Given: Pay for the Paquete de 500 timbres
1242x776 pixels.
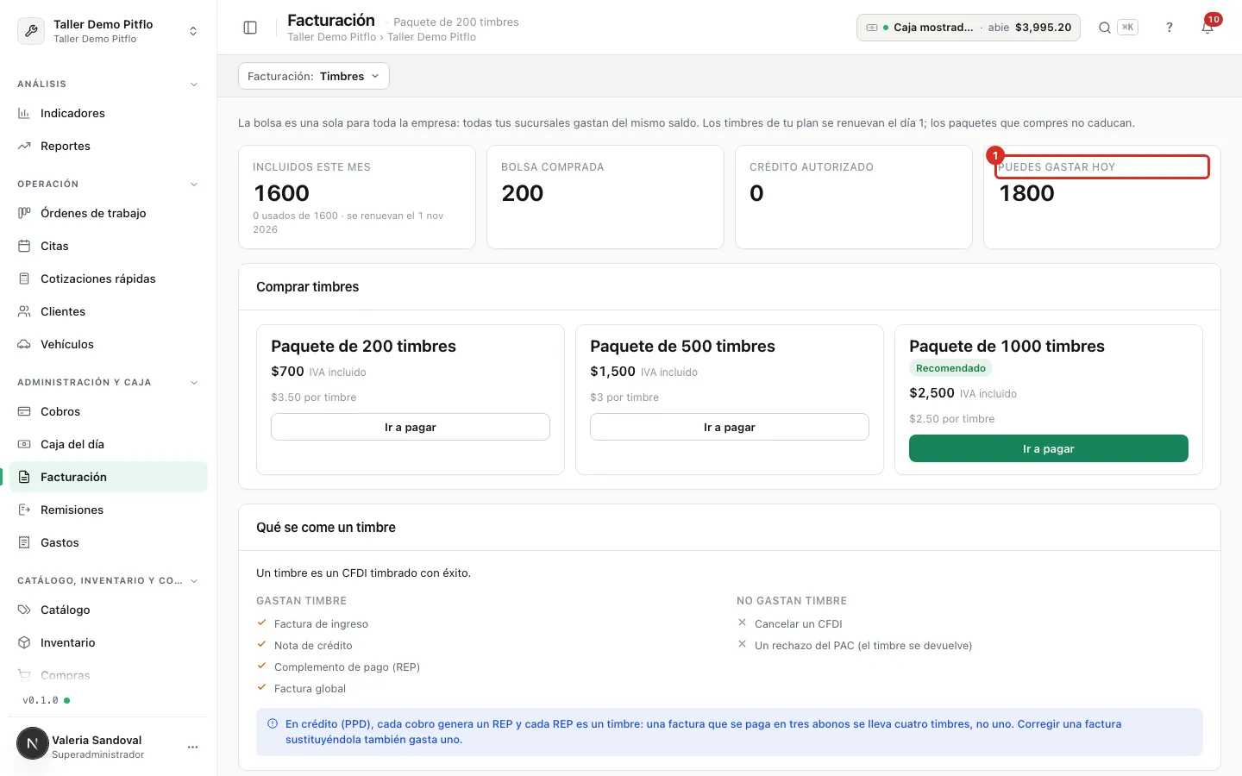Looking at the screenshot, I should pyautogui.click(x=730, y=427).
